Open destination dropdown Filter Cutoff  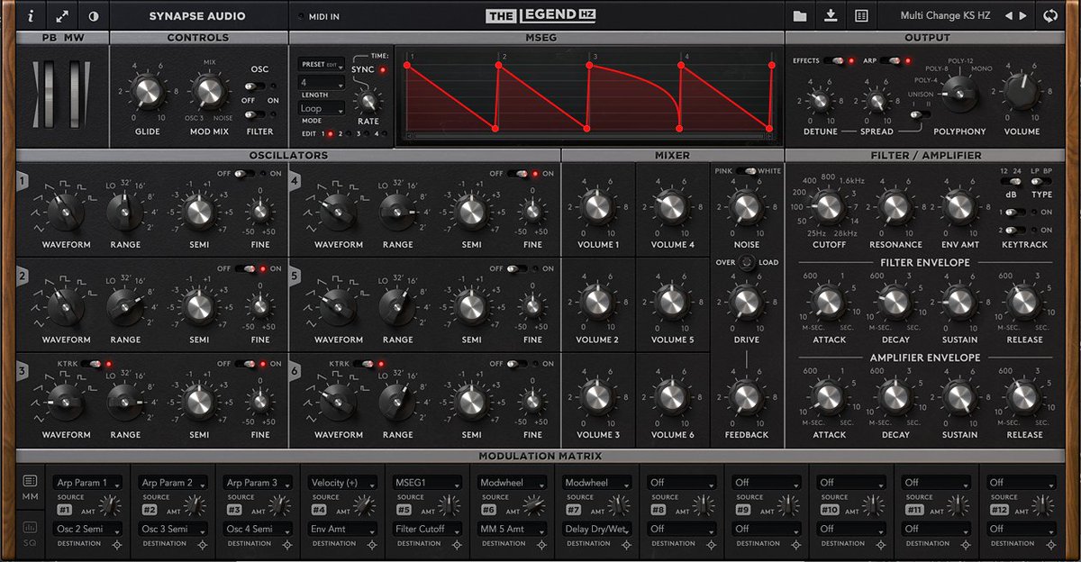427,529
